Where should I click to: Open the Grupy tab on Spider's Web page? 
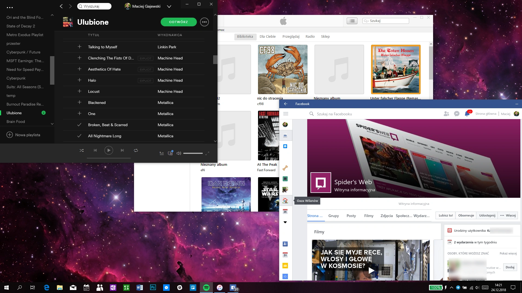click(x=334, y=216)
